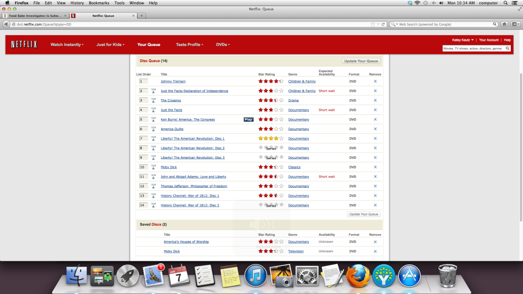
Task: Switch to Food Babe Investigates tab
Action: coord(35,16)
